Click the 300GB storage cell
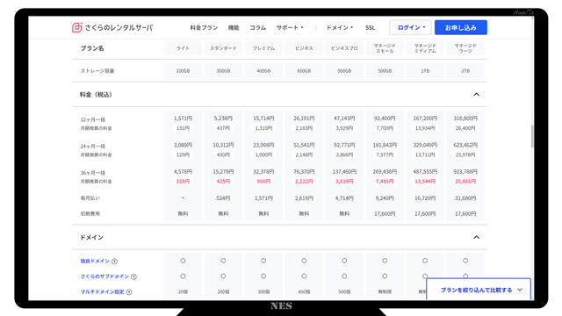The width and height of the screenshot is (562, 316). click(x=223, y=71)
